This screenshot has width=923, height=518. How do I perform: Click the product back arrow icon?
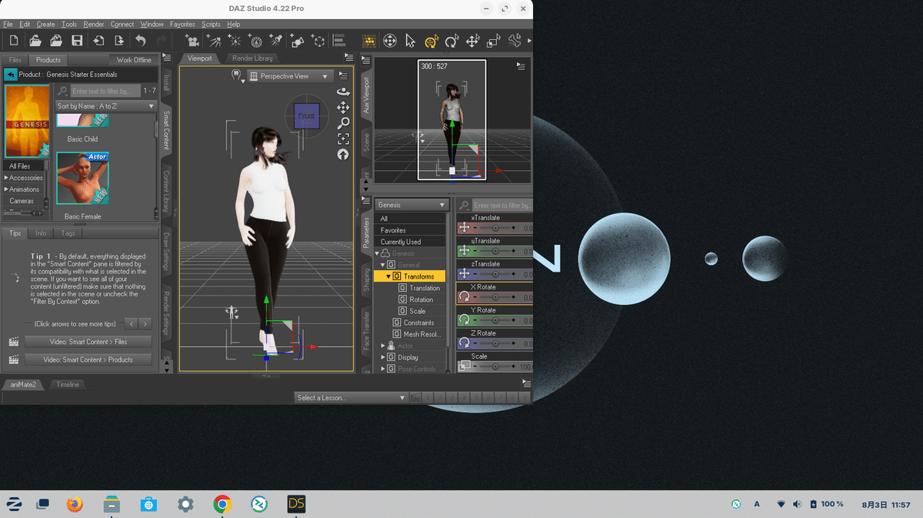11,75
